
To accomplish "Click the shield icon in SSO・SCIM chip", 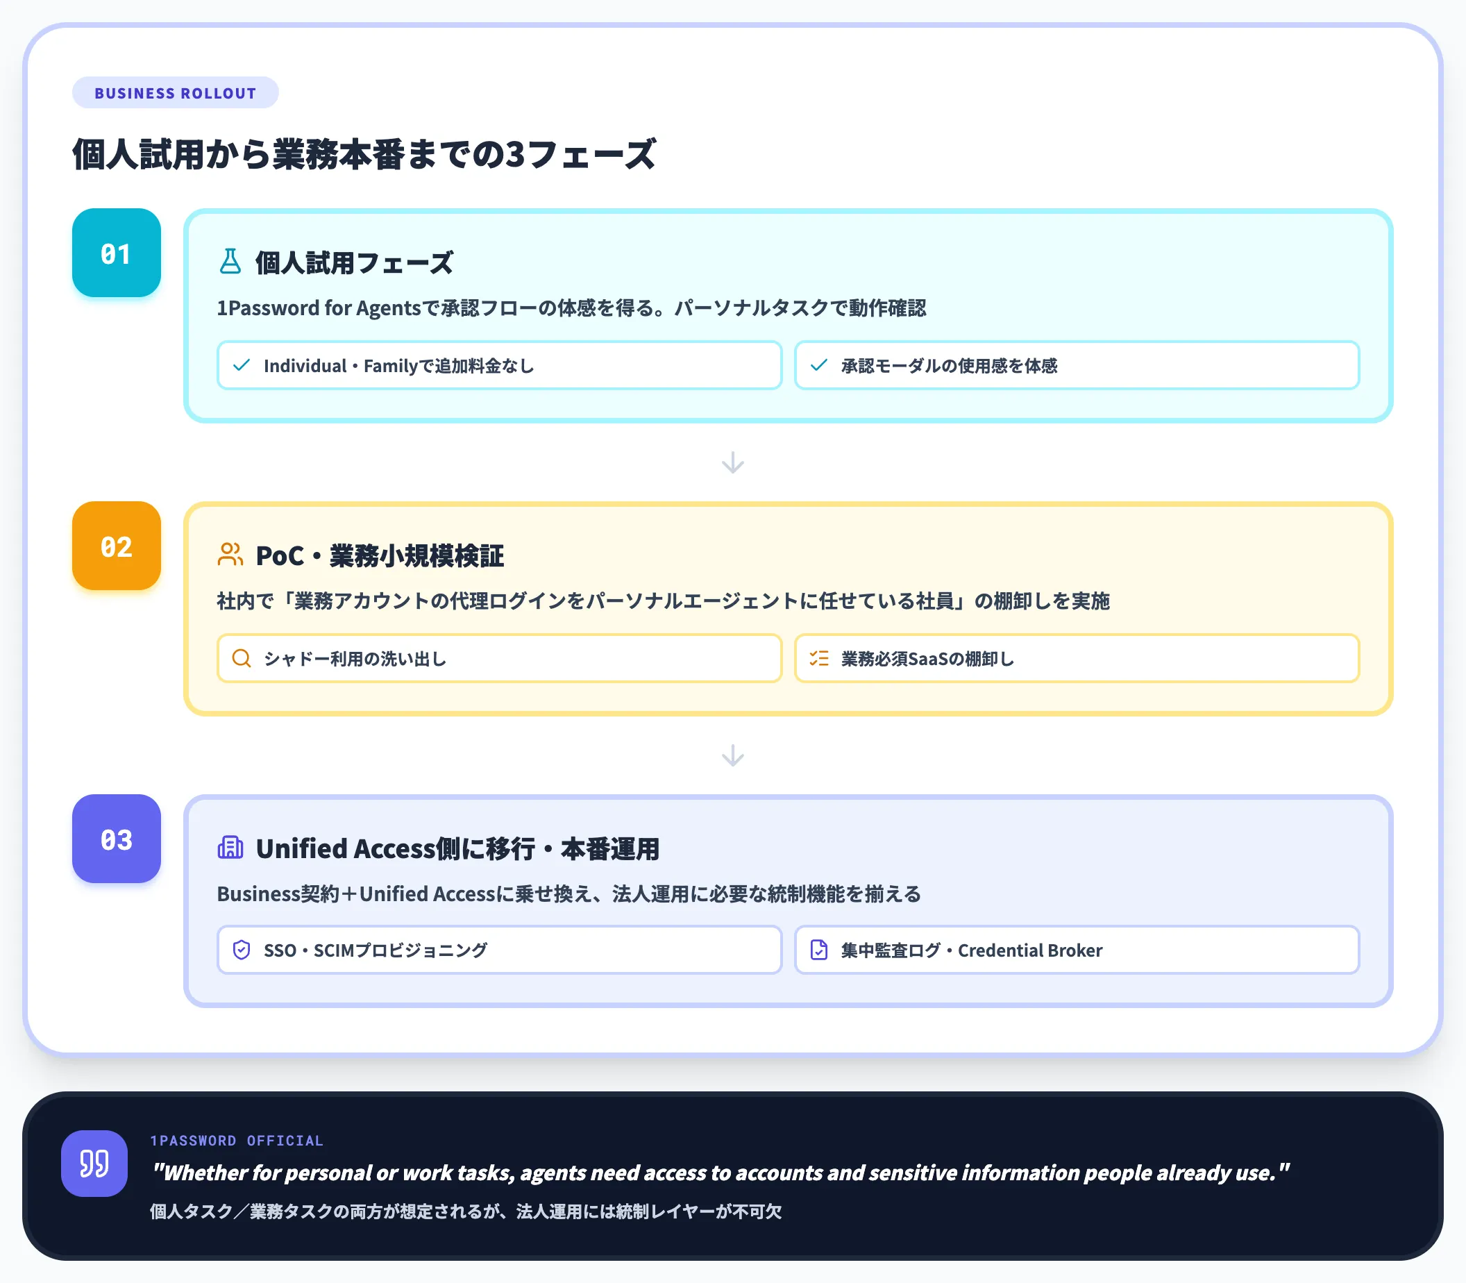I will pyautogui.click(x=242, y=950).
